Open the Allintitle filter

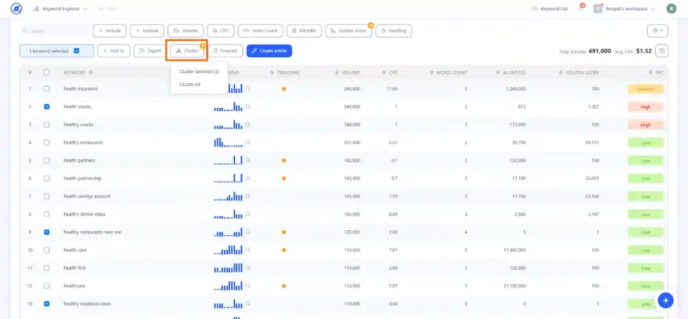[x=304, y=31]
